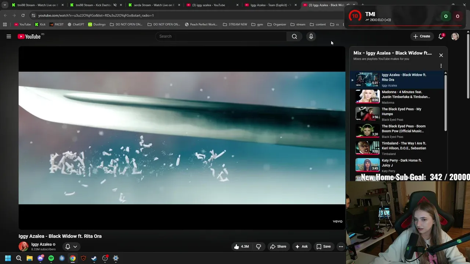Open File Explorer from taskbar
This screenshot has width=470, height=264.
coord(29,258)
